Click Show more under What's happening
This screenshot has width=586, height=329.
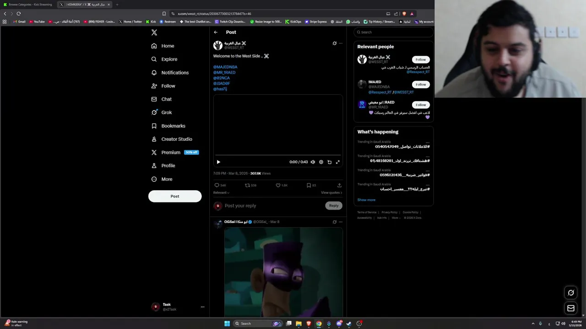pyautogui.click(x=366, y=200)
